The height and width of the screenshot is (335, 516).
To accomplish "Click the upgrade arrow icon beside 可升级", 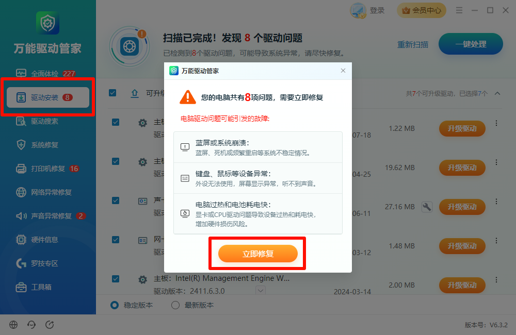I will click(x=135, y=93).
